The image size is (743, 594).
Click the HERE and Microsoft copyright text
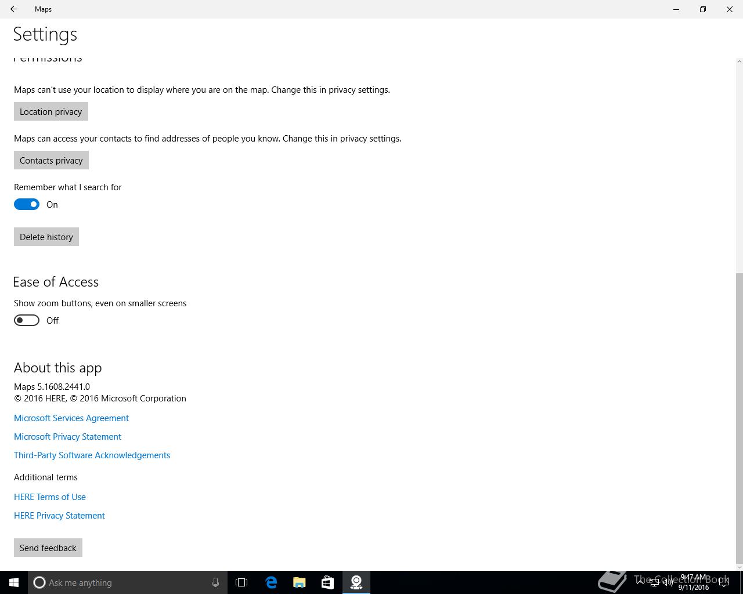pos(100,398)
